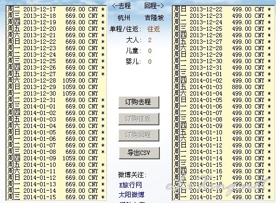Export results with 导出CSV button

(139, 153)
